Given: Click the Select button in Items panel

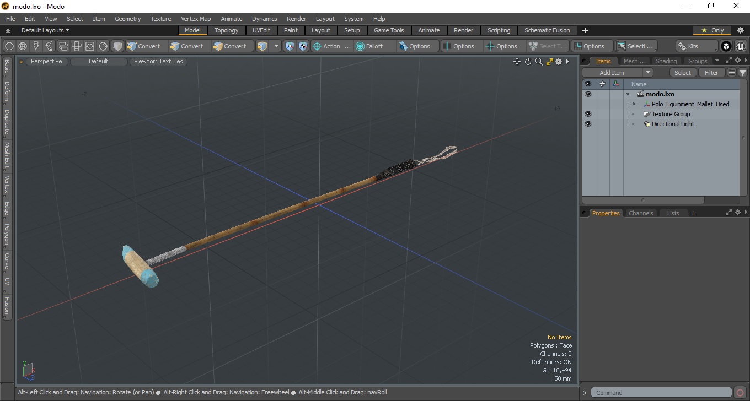Looking at the screenshot, I should coord(683,73).
